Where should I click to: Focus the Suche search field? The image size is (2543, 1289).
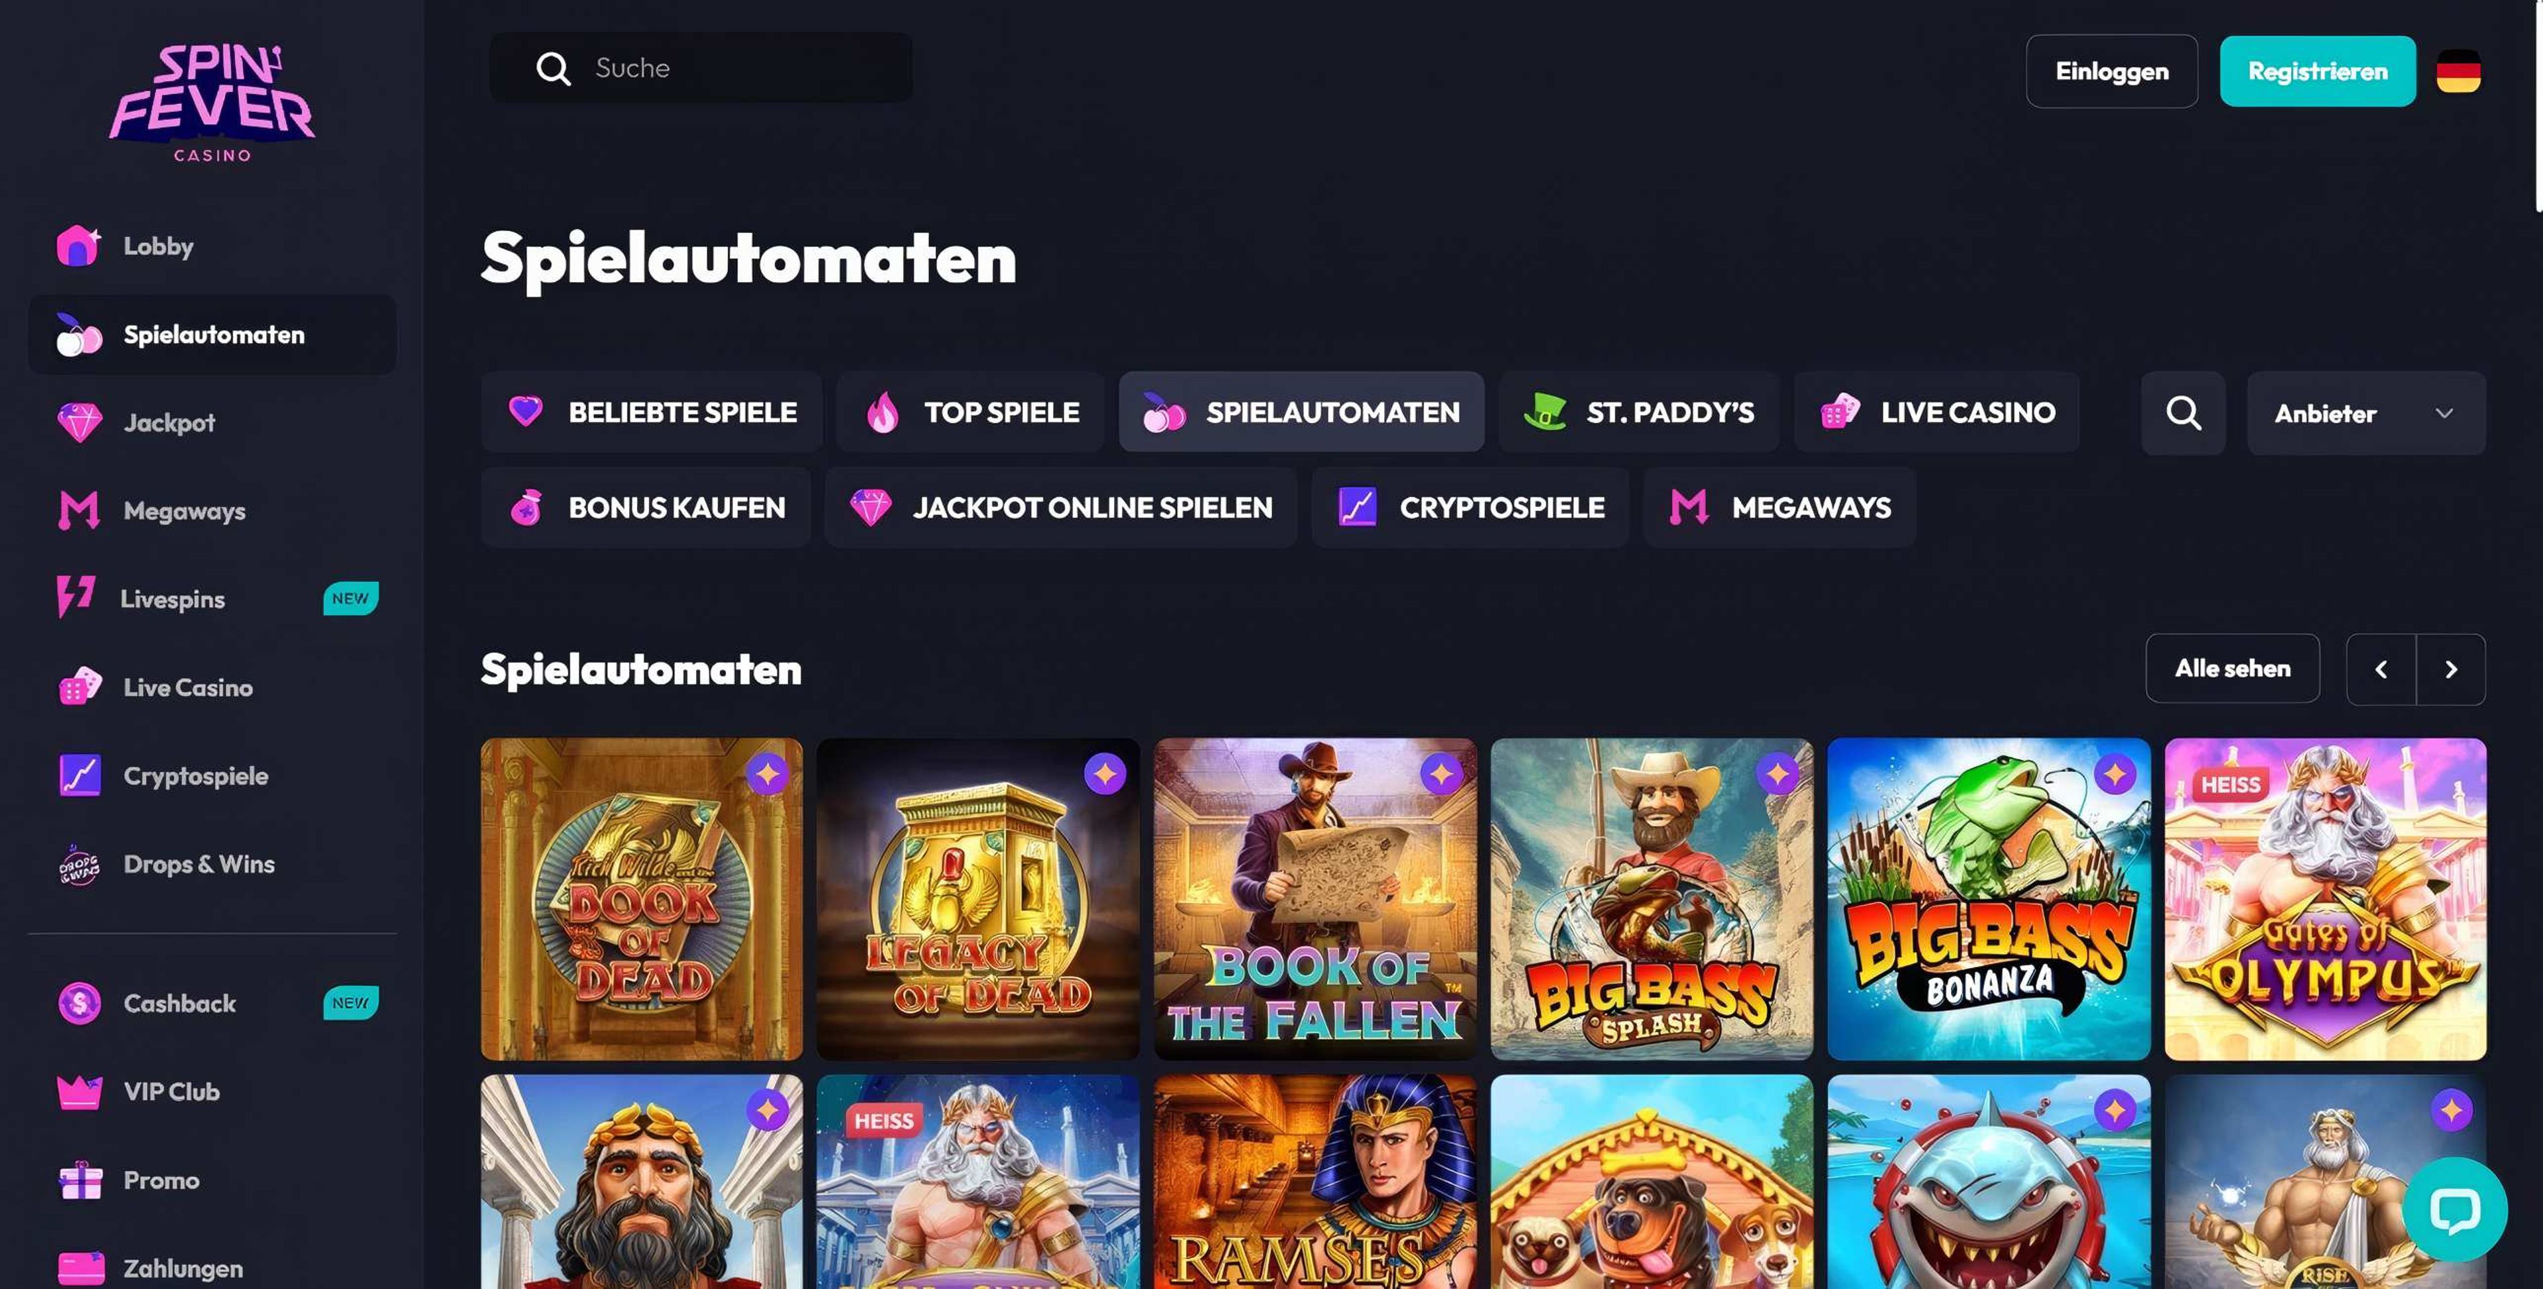pos(701,67)
